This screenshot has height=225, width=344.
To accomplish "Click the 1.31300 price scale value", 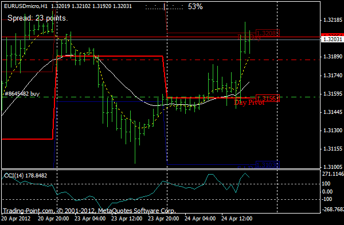I will (333, 131).
